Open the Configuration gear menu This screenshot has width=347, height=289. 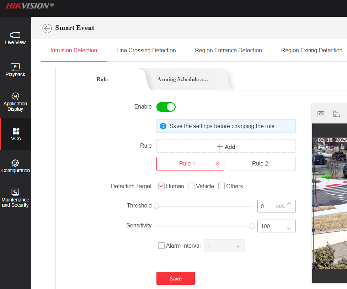[15, 166]
